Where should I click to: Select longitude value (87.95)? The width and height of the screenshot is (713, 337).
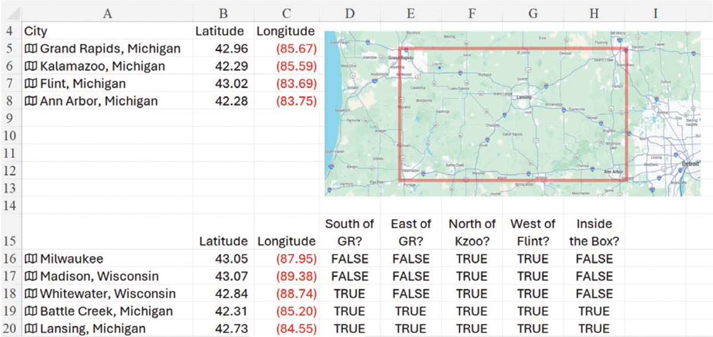pos(286,259)
